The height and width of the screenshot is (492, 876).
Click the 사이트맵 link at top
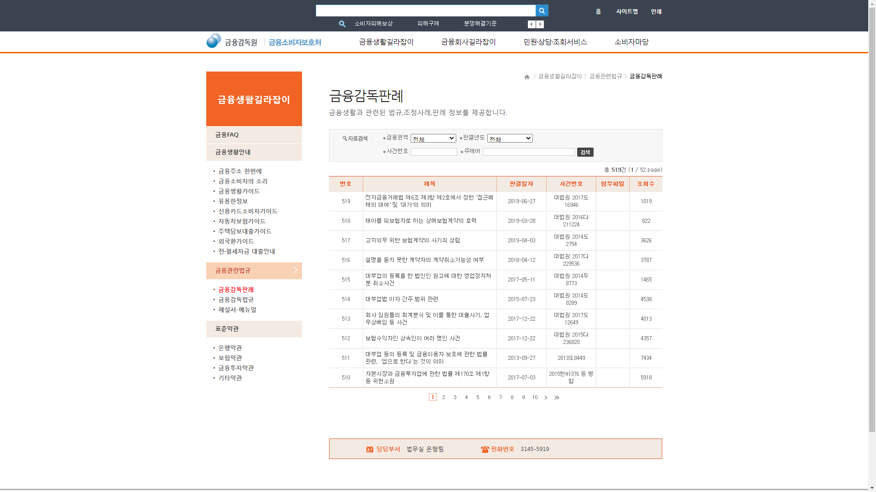pyautogui.click(x=627, y=11)
